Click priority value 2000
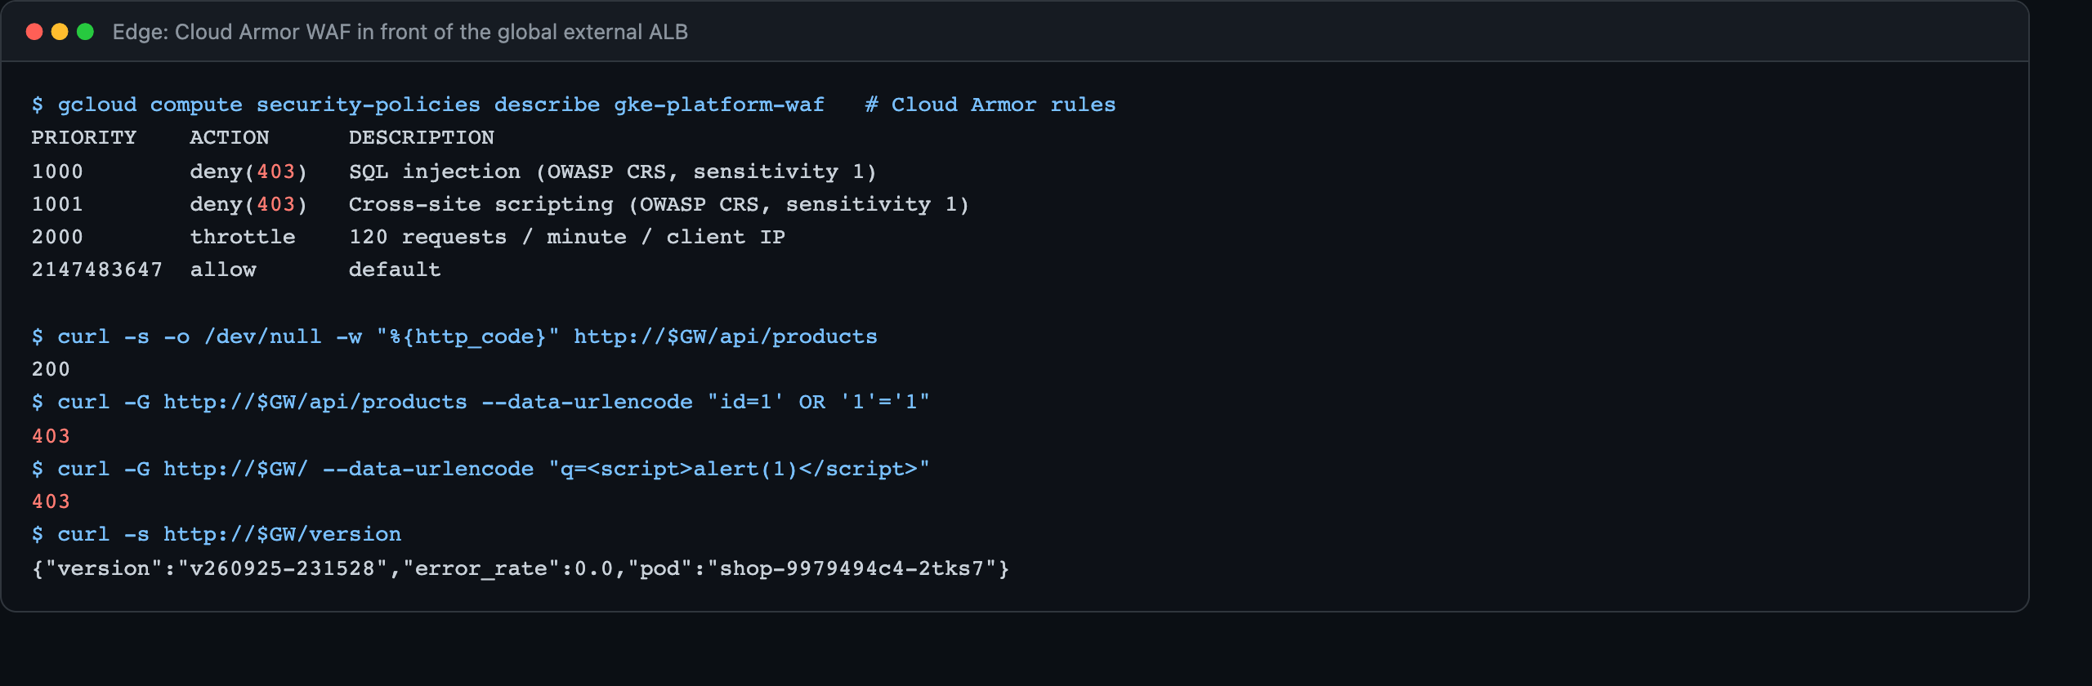 57,237
